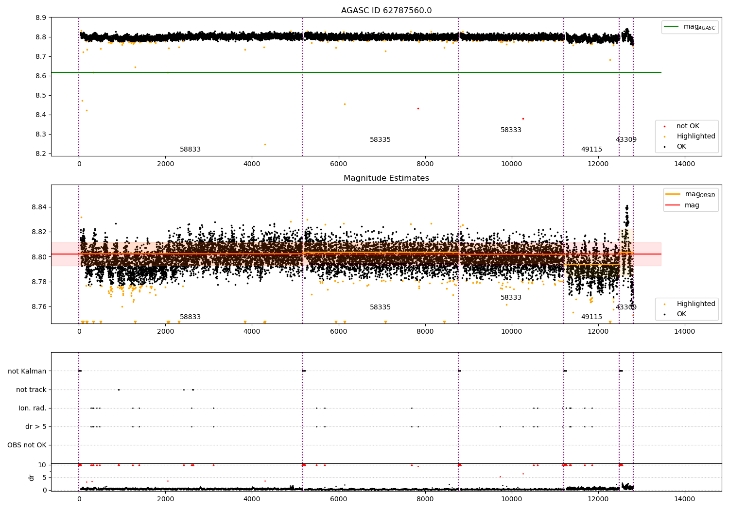Click the 8.76 y-tick in middle plot
Image resolution: width=729 pixels, height=510 pixels.
point(39,307)
